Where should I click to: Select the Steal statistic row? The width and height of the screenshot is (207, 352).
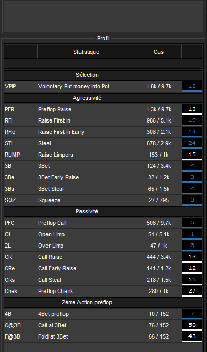tap(103, 143)
